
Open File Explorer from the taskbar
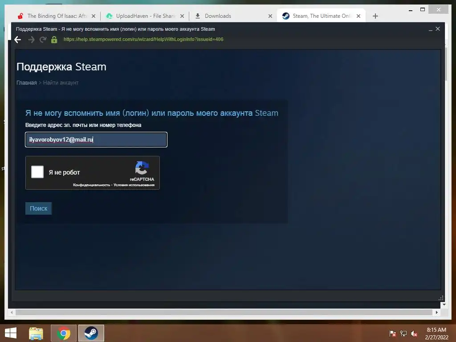coord(36,333)
